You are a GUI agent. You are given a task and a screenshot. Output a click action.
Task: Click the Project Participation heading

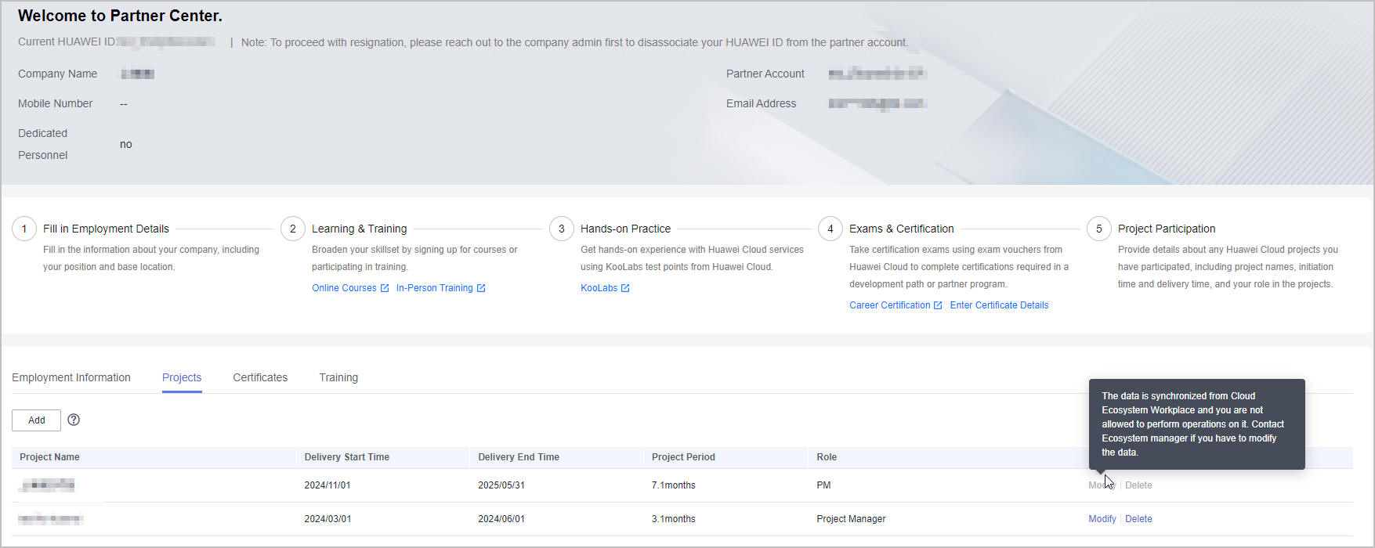click(1167, 229)
